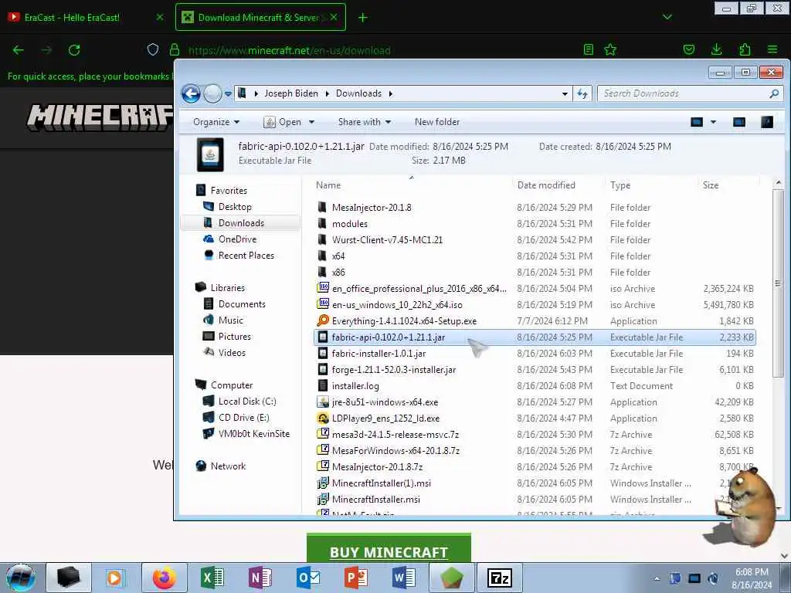Select fabric-installer-1.0.1.jar file icon
The image size is (791, 593).
point(323,354)
